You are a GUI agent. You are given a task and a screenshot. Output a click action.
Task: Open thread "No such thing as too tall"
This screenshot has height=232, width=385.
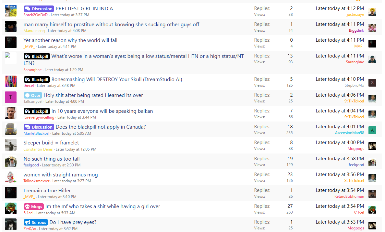(x=52, y=159)
